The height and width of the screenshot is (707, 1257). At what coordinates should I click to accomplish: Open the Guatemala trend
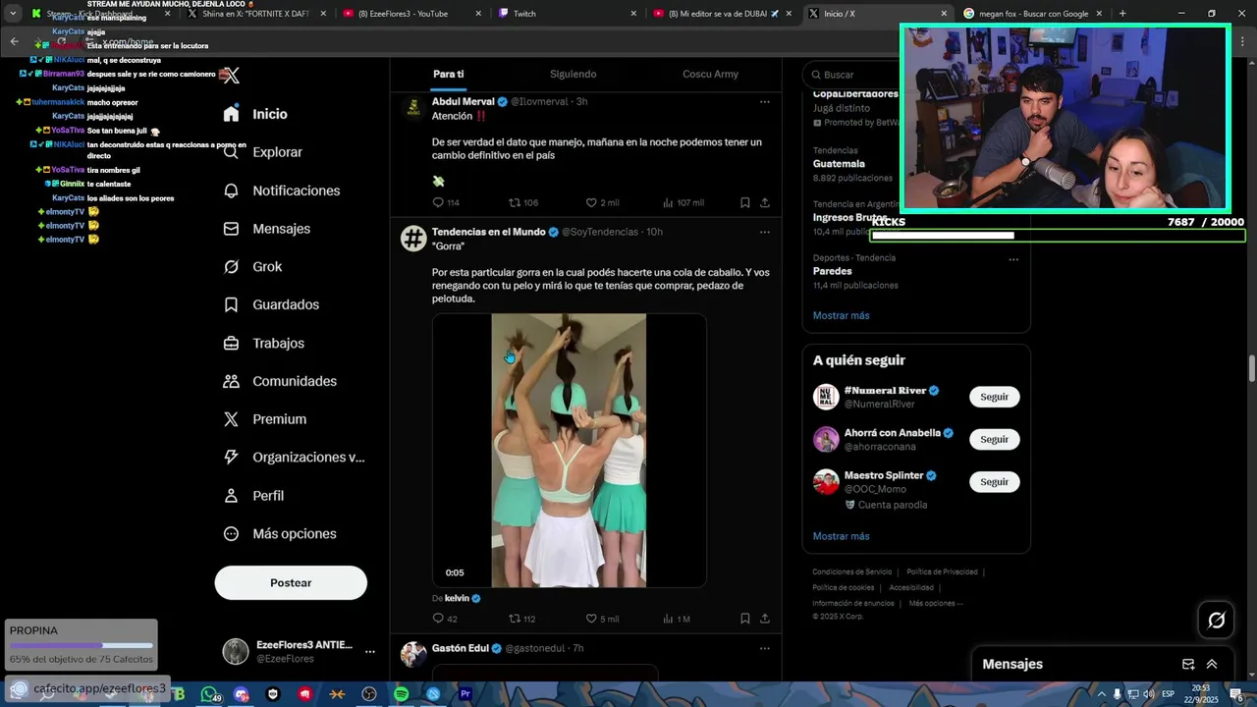click(839, 164)
